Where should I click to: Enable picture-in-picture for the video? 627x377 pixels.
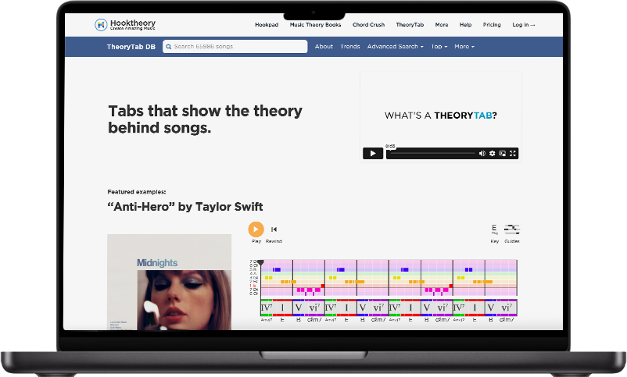(x=503, y=153)
